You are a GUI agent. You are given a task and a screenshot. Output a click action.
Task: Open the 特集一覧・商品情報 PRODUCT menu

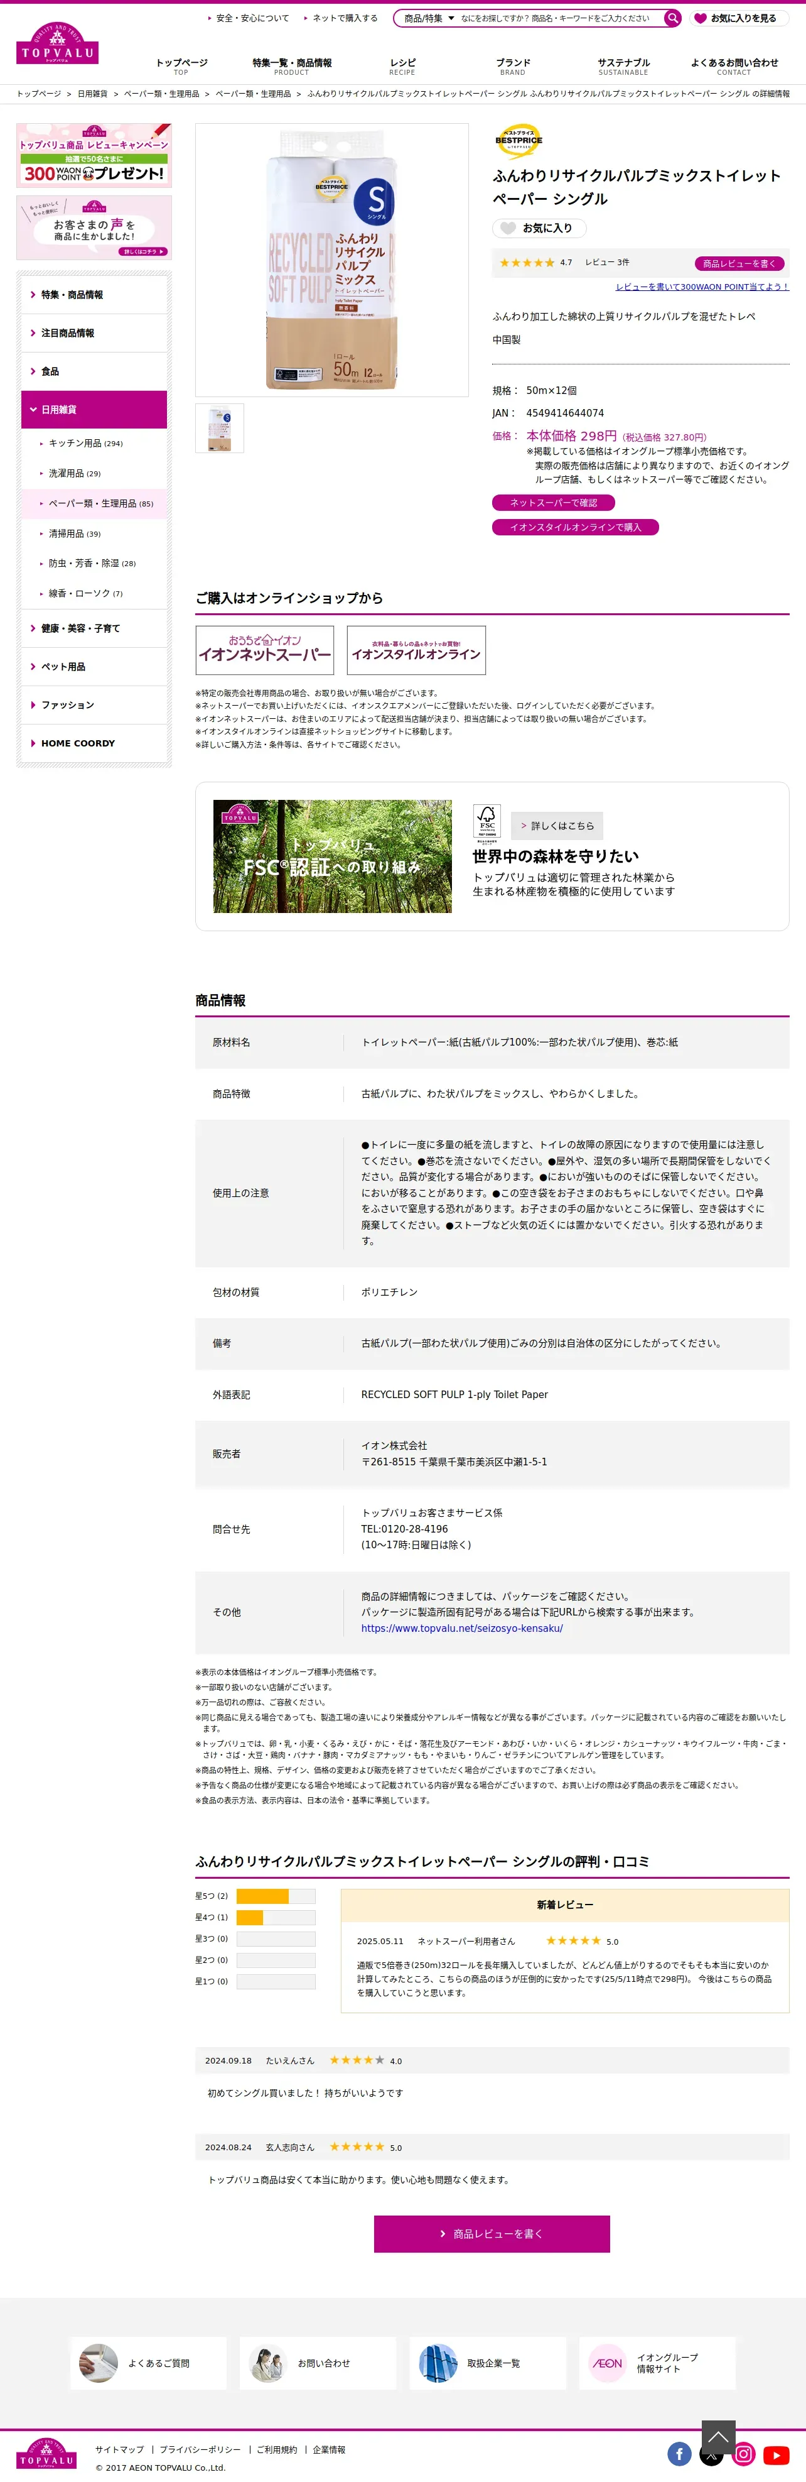[x=292, y=67]
